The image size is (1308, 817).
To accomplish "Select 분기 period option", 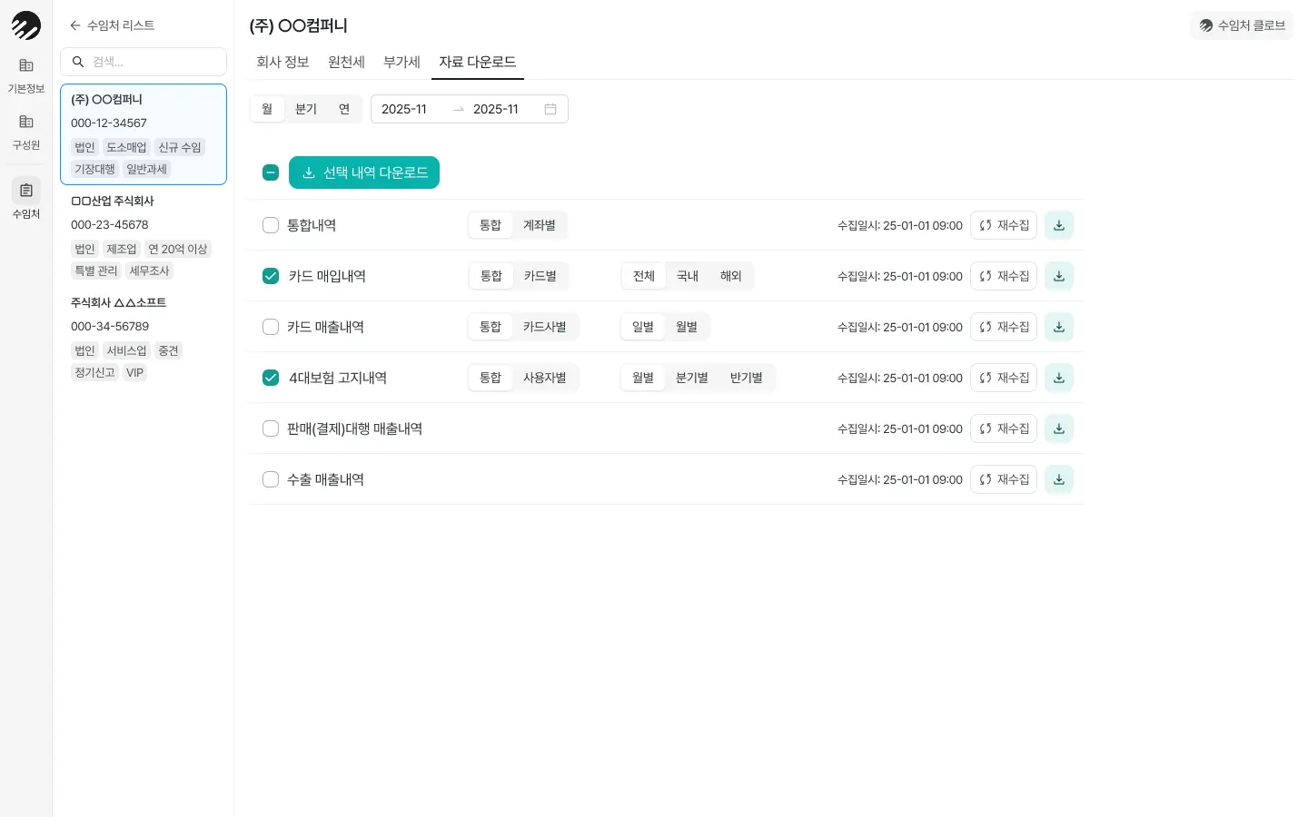I will [x=306, y=109].
